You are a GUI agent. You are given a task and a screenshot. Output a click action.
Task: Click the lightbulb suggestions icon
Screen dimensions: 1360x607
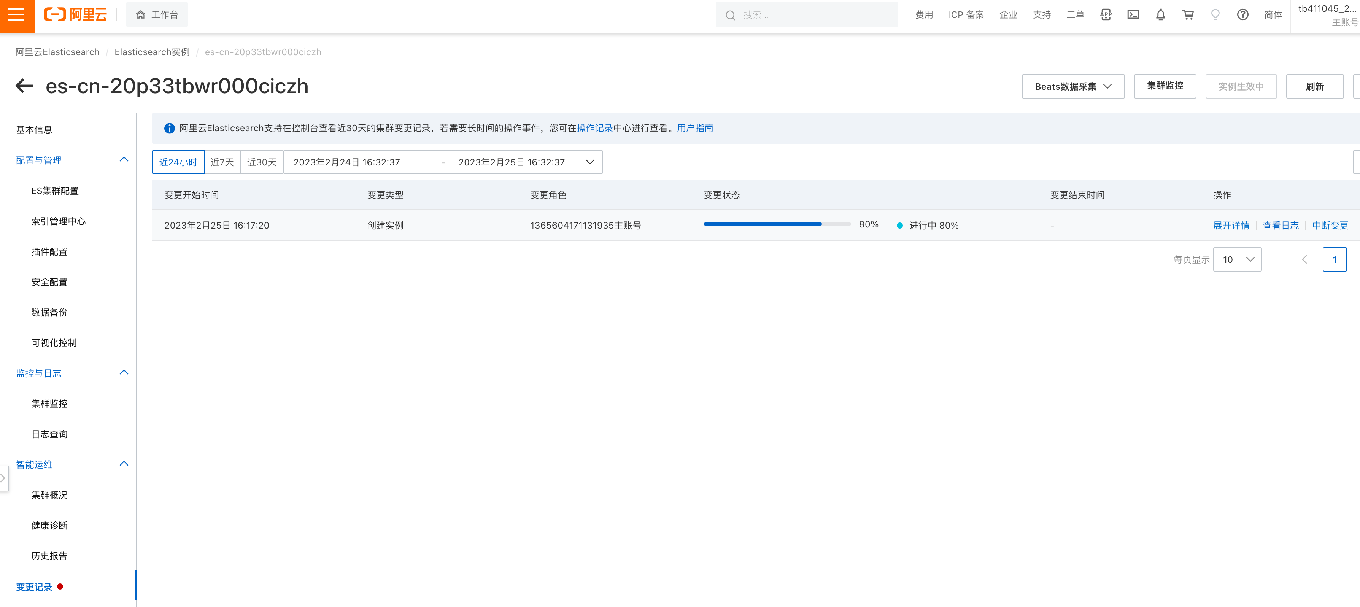(1215, 15)
